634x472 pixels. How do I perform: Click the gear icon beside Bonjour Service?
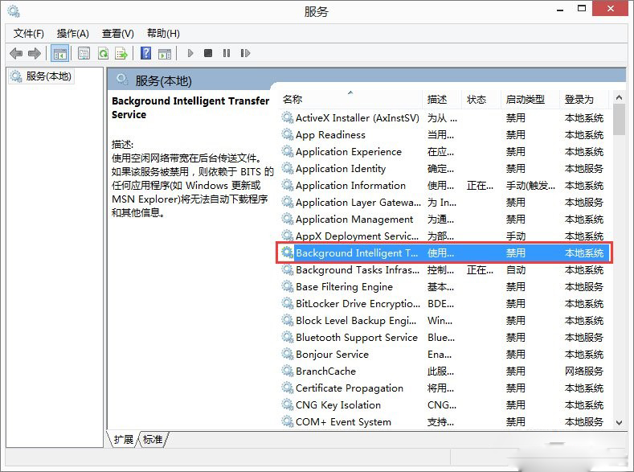pyautogui.click(x=288, y=354)
